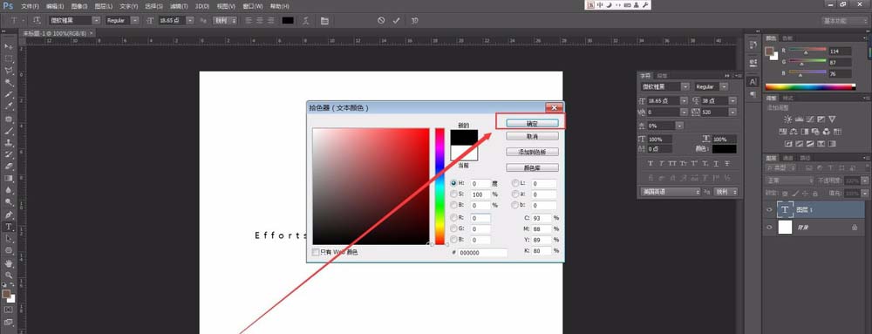This screenshot has height=334, width=872.
Task: Open the Character panel icon in the side dock
Action: click(x=753, y=81)
